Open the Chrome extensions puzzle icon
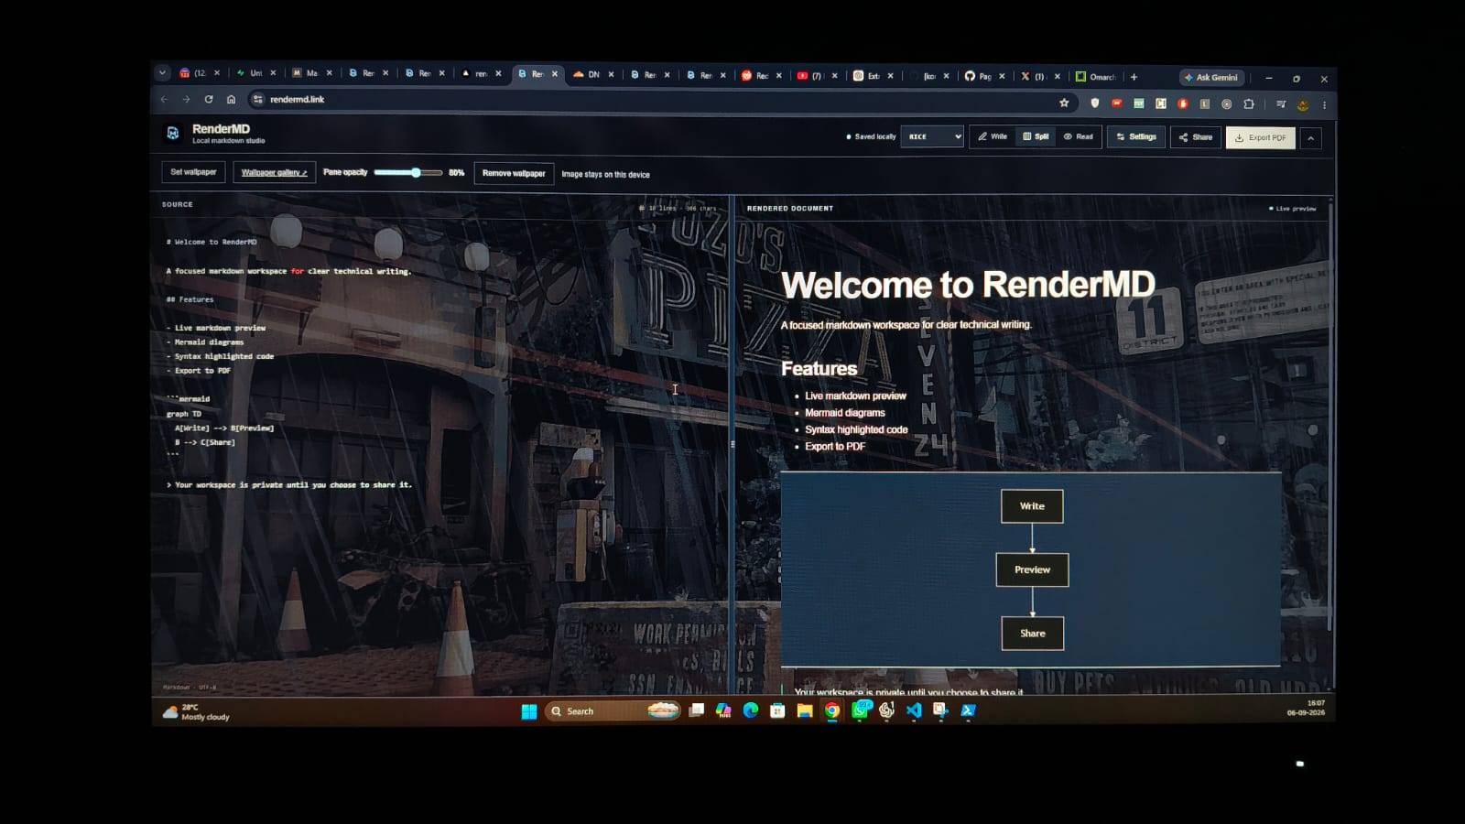 point(1248,103)
